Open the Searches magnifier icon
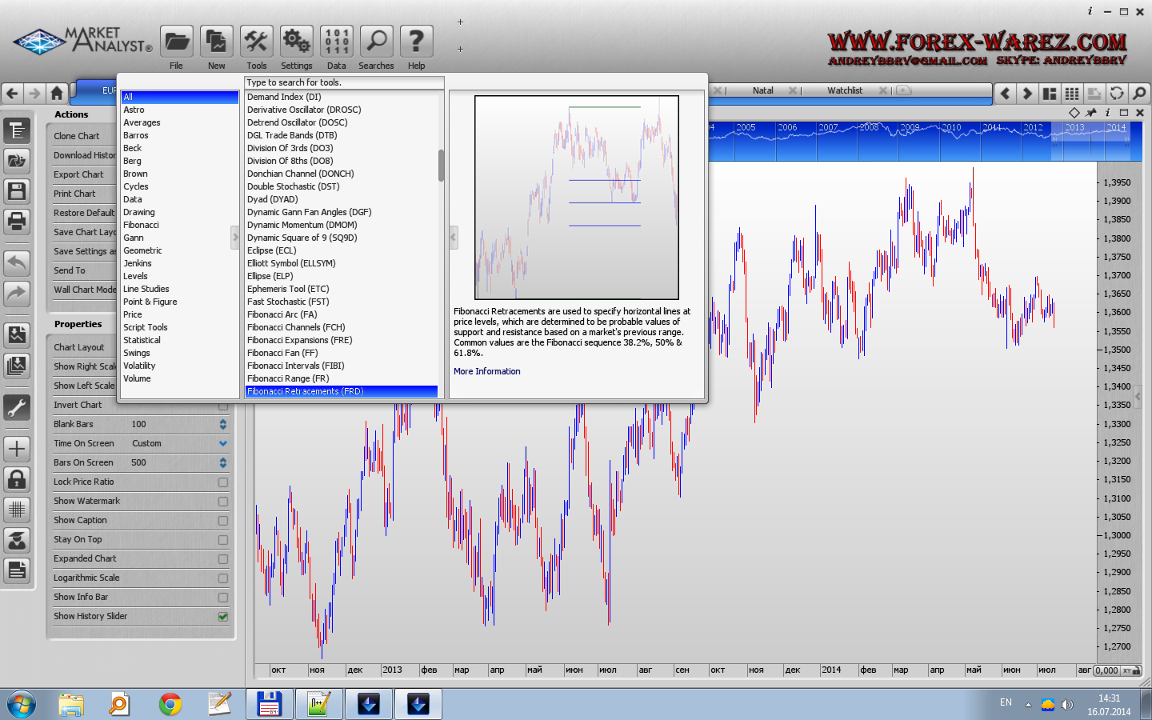 click(376, 42)
